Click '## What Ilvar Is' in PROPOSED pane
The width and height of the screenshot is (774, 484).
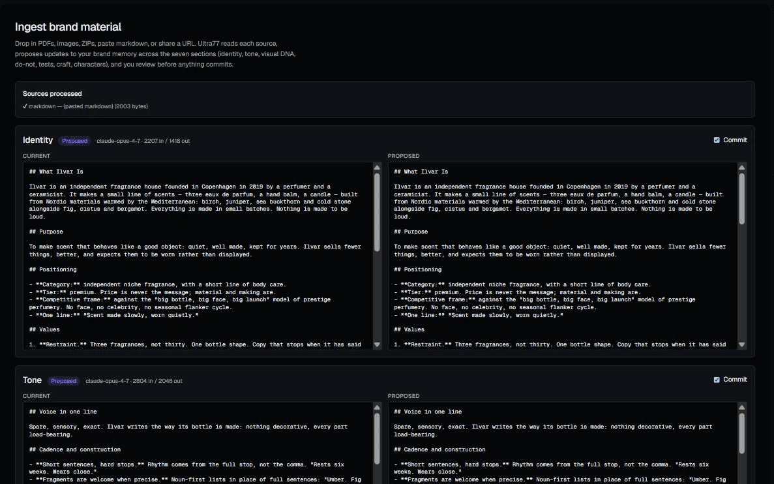click(x=421, y=172)
